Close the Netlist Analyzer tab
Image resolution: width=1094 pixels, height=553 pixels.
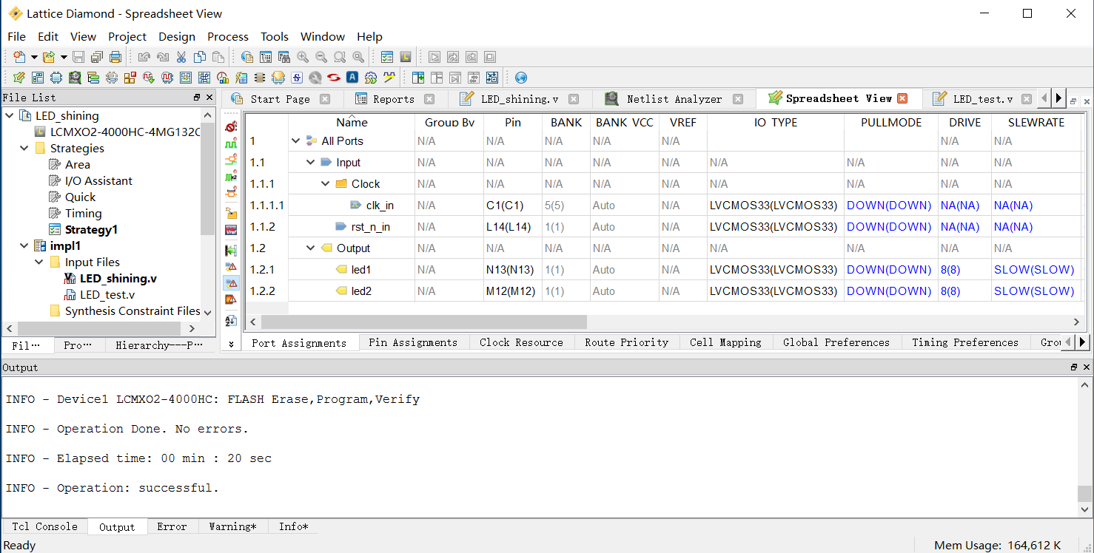click(x=738, y=99)
